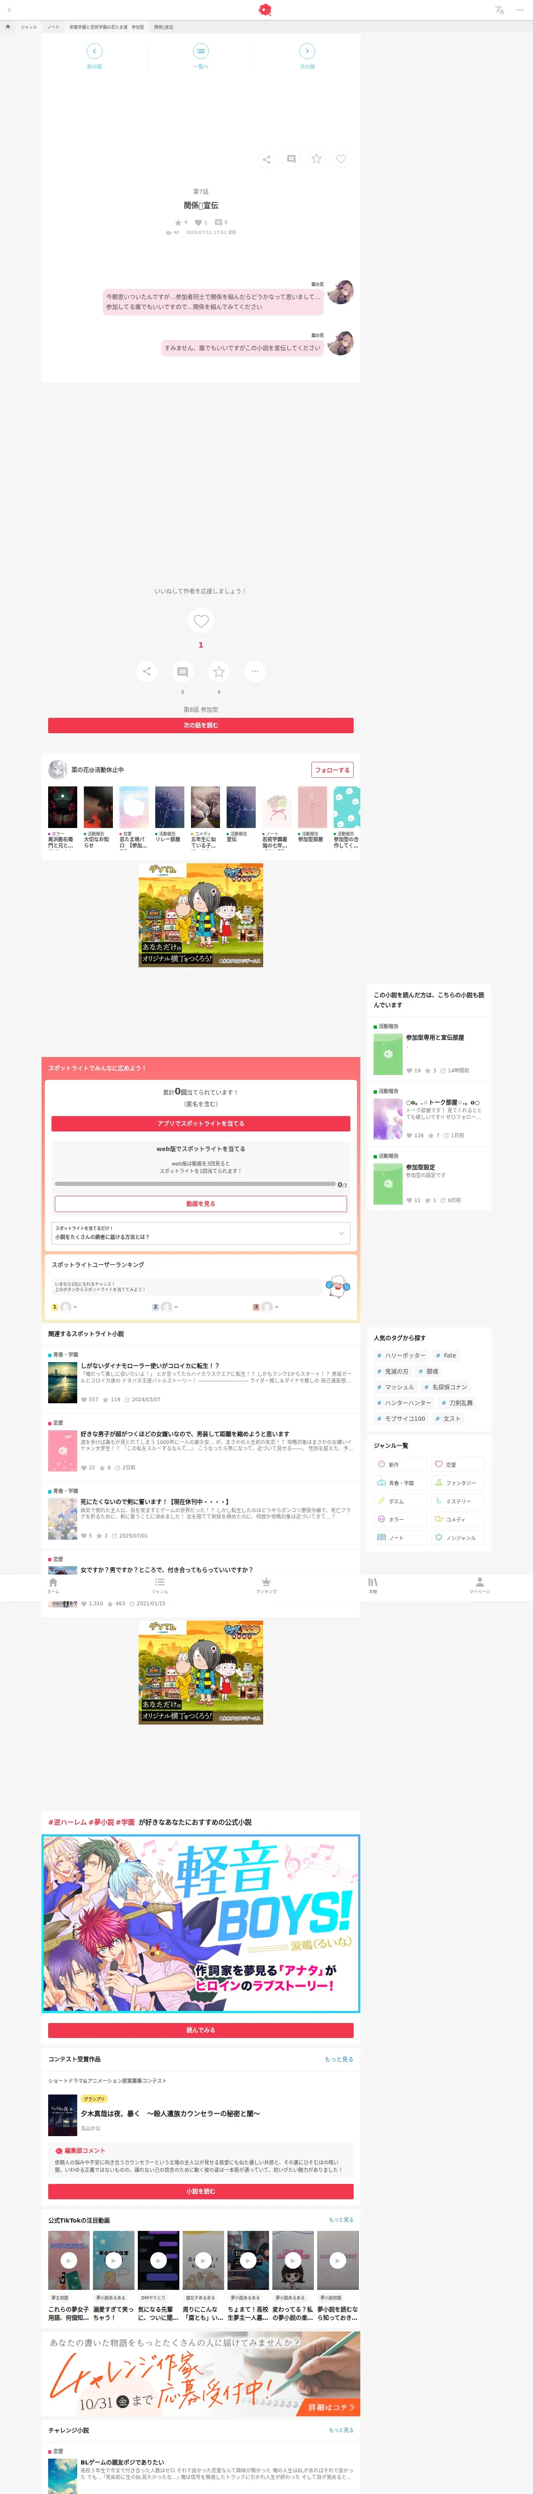Open ジャンル tab in bottom bar
Image resolution: width=533 pixels, height=2494 pixels.
(160, 1585)
